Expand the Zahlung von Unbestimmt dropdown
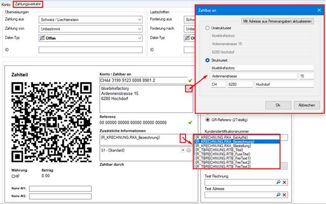The image size is (326, 204). coord(90,29)
